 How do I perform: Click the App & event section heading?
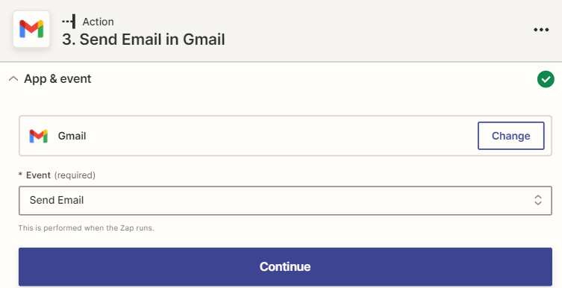point(57,79)
